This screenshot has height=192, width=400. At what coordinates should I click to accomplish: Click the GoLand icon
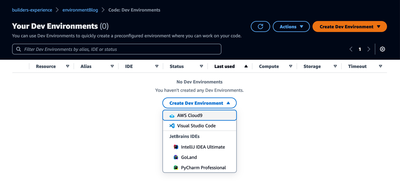click(176, 157)
